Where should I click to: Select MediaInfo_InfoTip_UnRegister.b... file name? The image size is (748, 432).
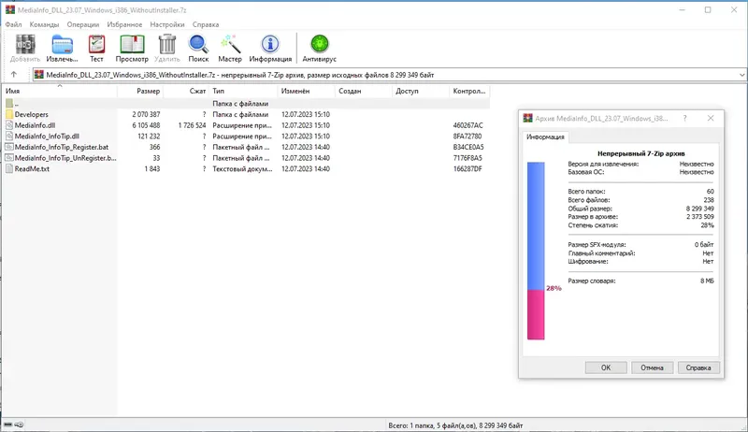[x=65, y=158]
